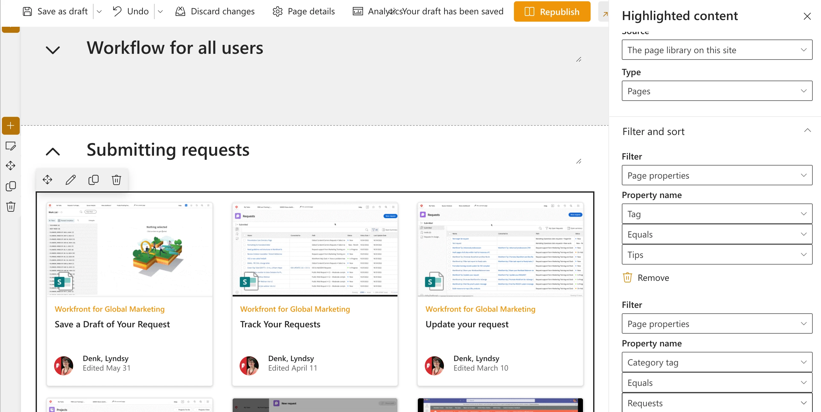Remove the first Tag filter
The image size is (821, 412).
tap(646, 278)
